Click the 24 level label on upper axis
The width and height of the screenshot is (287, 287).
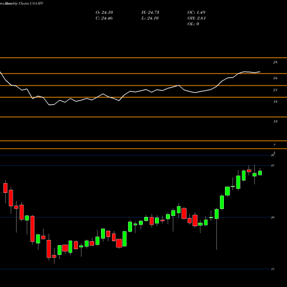275,78
